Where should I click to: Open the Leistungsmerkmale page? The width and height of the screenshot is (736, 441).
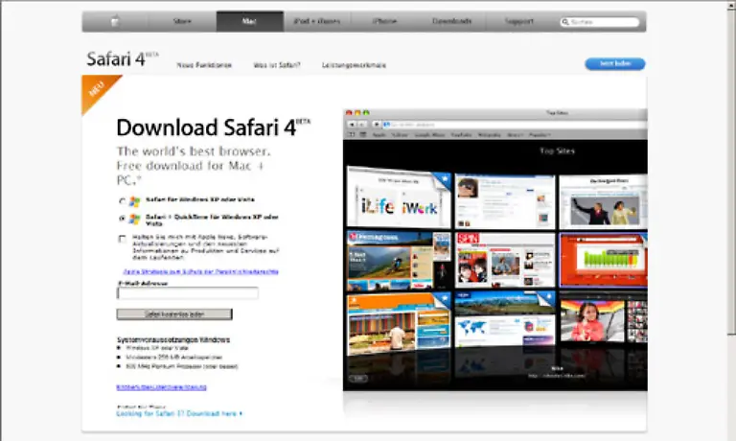click(x=354, y=65)
